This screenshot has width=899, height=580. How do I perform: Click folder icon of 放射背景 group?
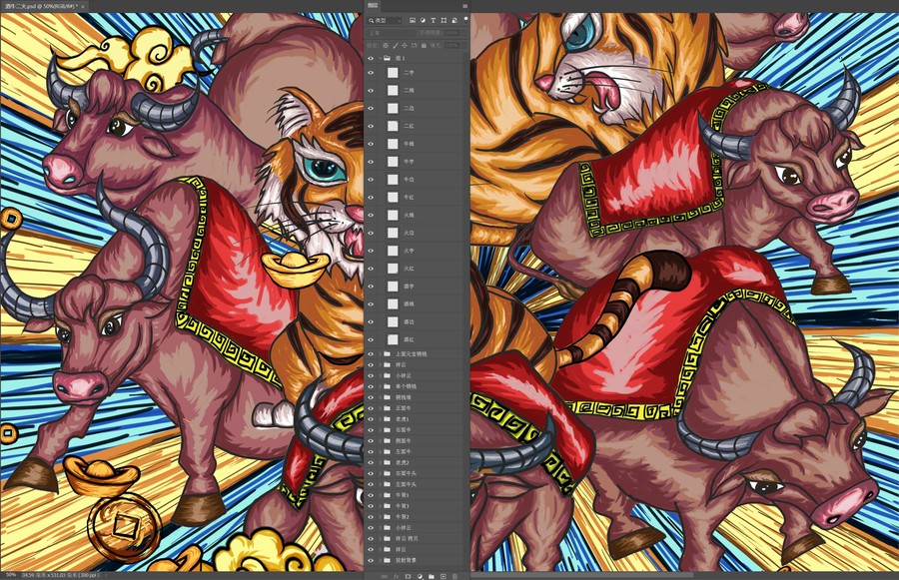tap(387, 560)
